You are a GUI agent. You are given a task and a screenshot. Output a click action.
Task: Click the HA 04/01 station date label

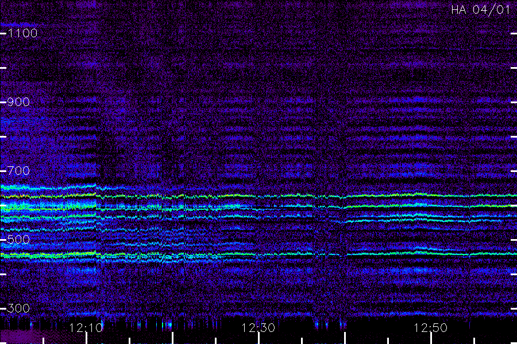[480, 10]
